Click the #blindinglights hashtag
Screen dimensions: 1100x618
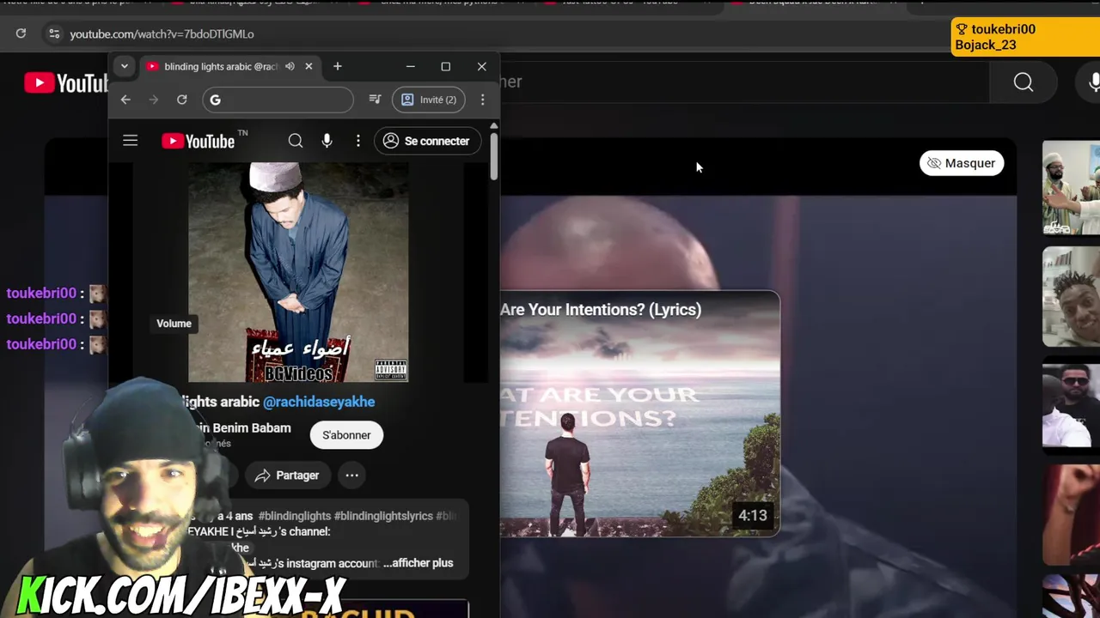pos(295,516)
